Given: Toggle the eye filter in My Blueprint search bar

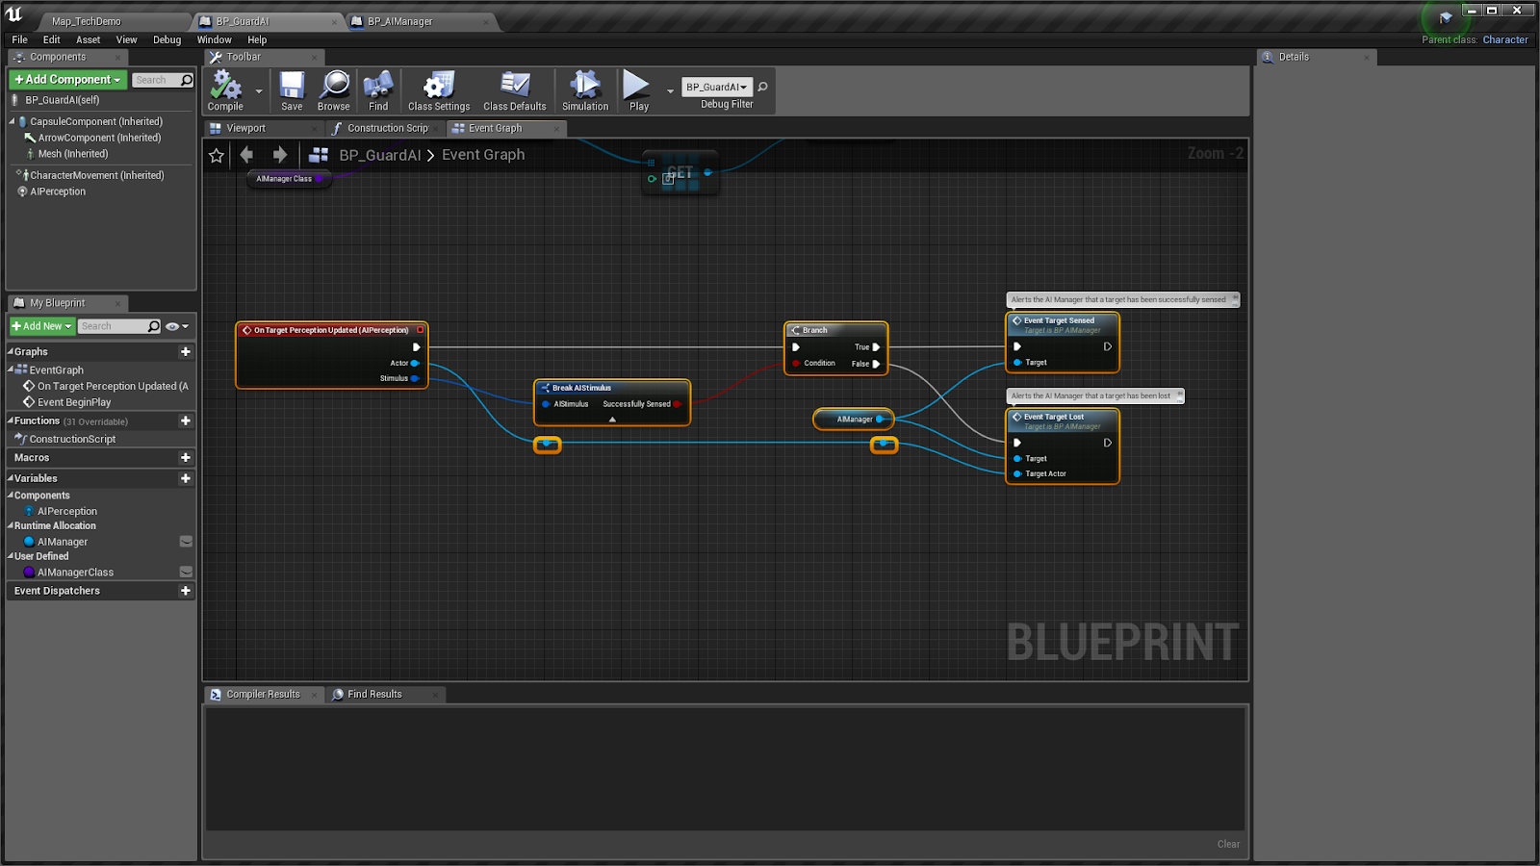Looking at the screenshot, I should (x=173, y=326).
